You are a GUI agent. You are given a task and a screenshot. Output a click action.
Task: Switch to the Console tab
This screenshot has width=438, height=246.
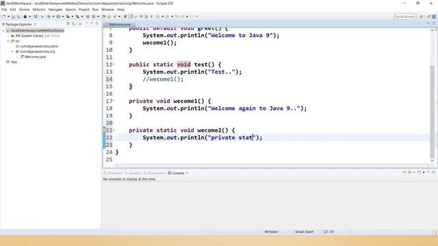(178, 173)
